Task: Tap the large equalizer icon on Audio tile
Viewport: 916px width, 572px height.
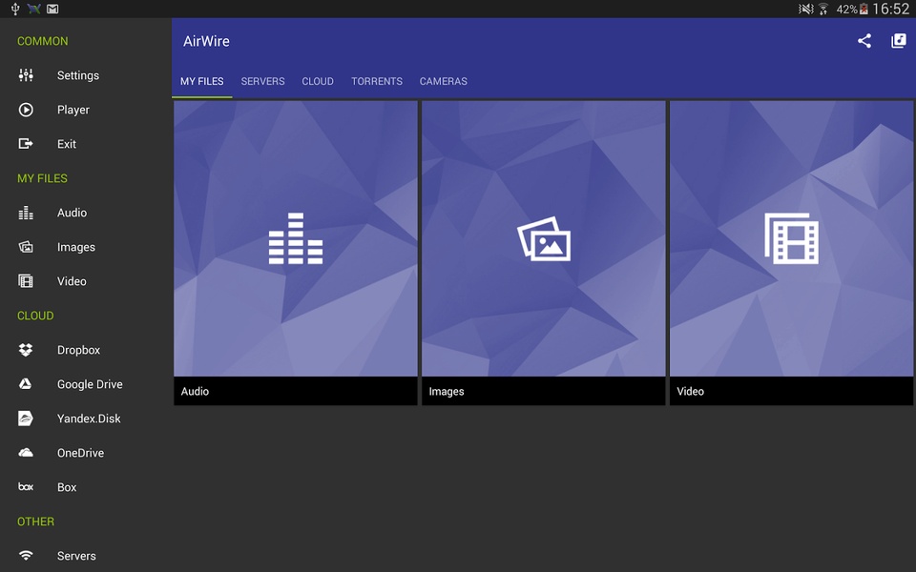Action: [x=296, y=238]
